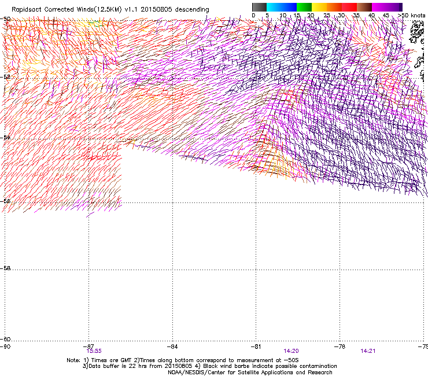This screenshot has height=376, width=428.
Task: Select the green 15–20 knots legend swatch
Action: (304, 7)
